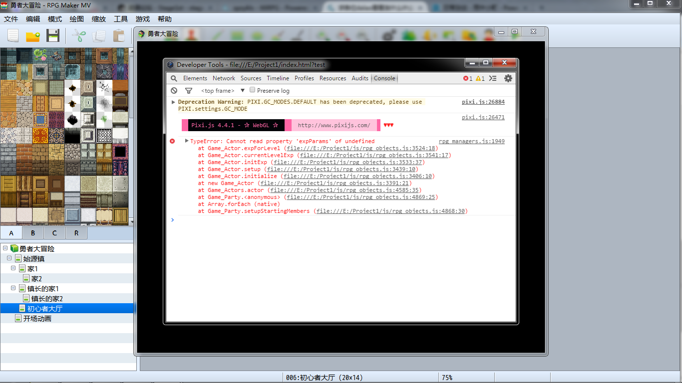Click the New Project toolbar icon
The height and width of the screenshot is (383, 682).
coord(13,36)
